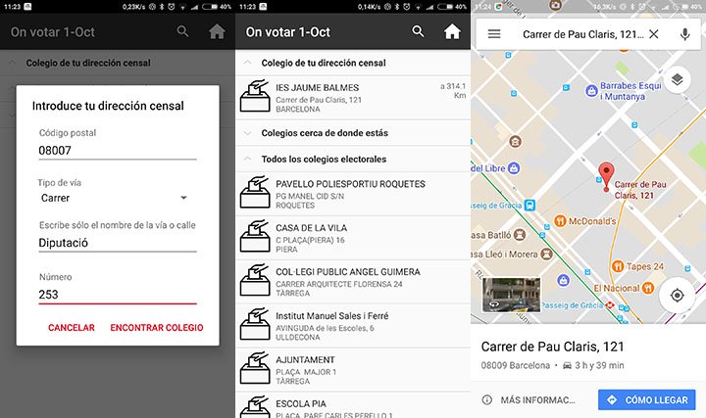The image size is (706, 418).
Task: Open the Tipo de vía Carrer dropdown
Action: (116, 198)
